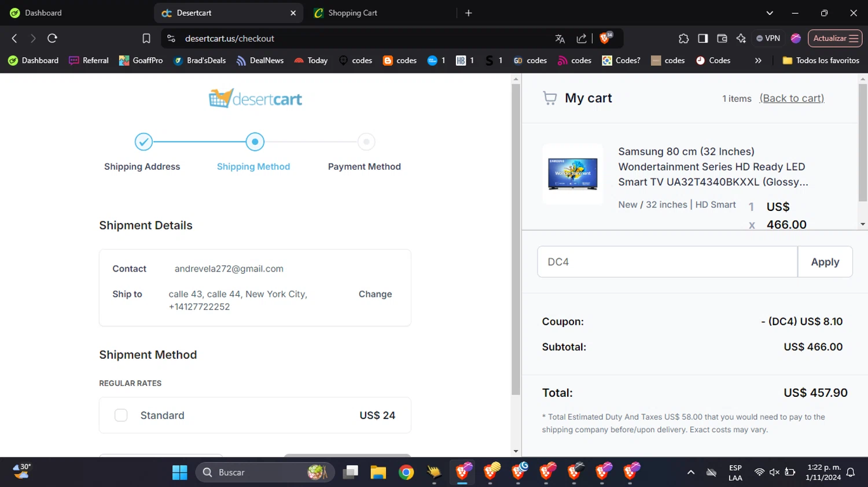Open the GoaffPro bookmark

point(141,60)
